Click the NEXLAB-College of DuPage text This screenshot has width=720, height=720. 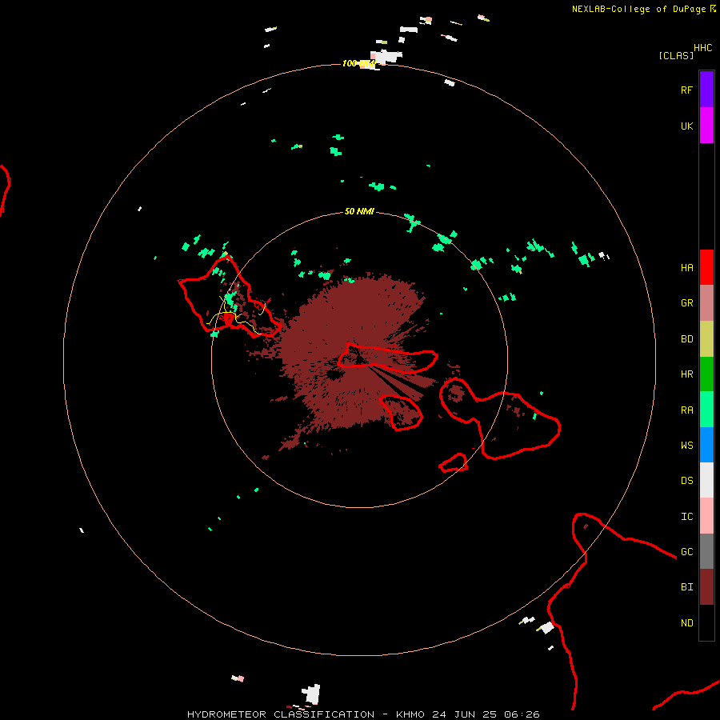pos(638,9)
